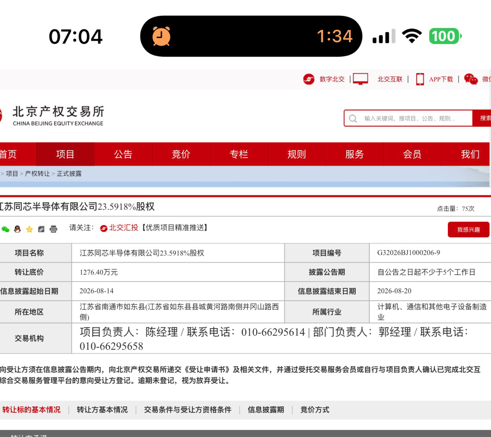Click the magnifier icon in search box
491x437 pixels.
click(353, 119)
